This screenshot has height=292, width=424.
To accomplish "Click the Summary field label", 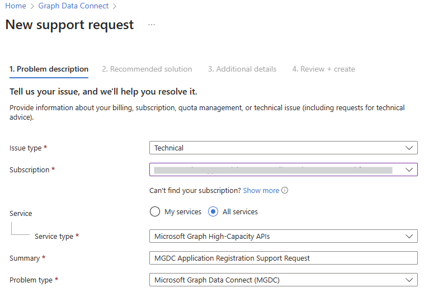I will pos(25,258).
